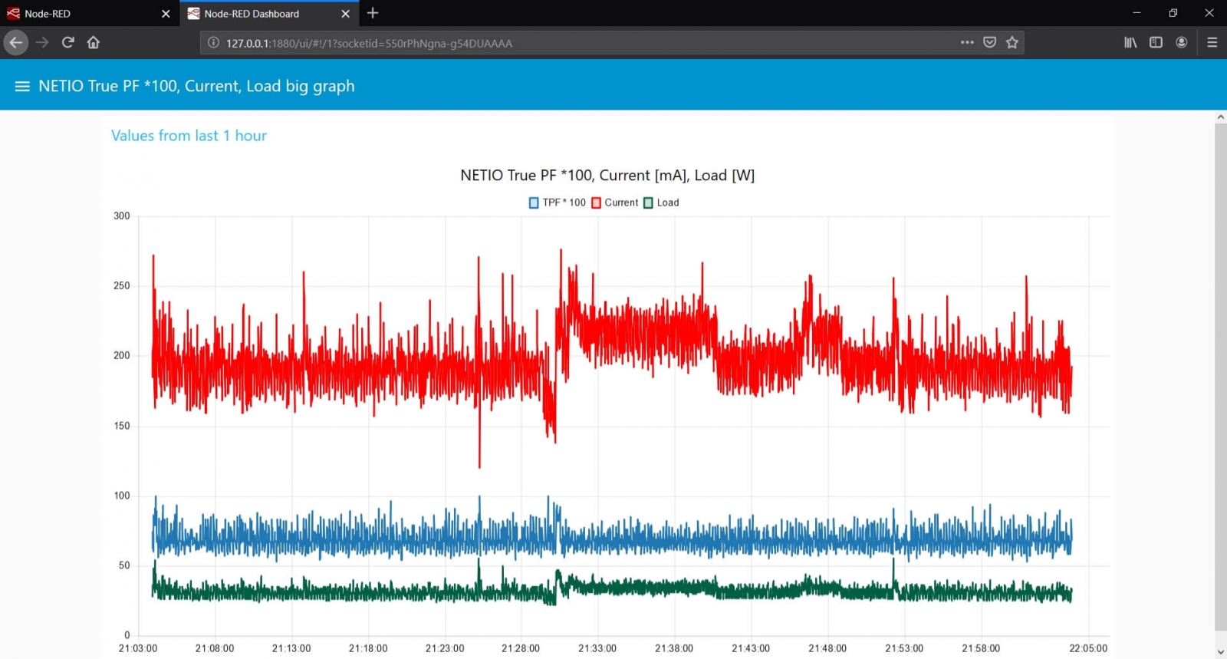Close the Node-RED tab
The width and height of the screenshot is (1227, 659).
pyautogui.click(x=166, y=14)
